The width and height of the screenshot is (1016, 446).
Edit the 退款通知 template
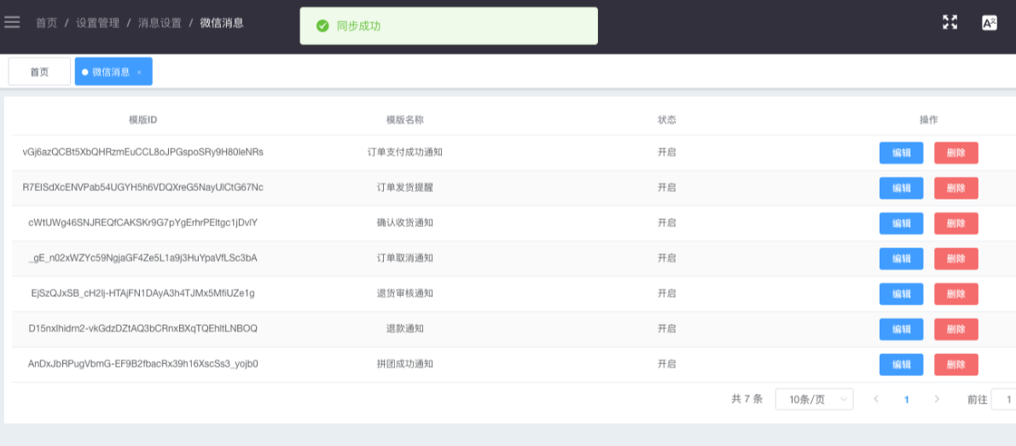901,329
